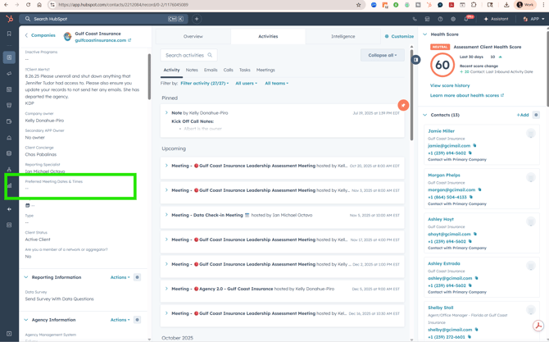Viewport: 549px width, 342px height.
Task: Click the +Add contacts button
Action: pos(522,115)
